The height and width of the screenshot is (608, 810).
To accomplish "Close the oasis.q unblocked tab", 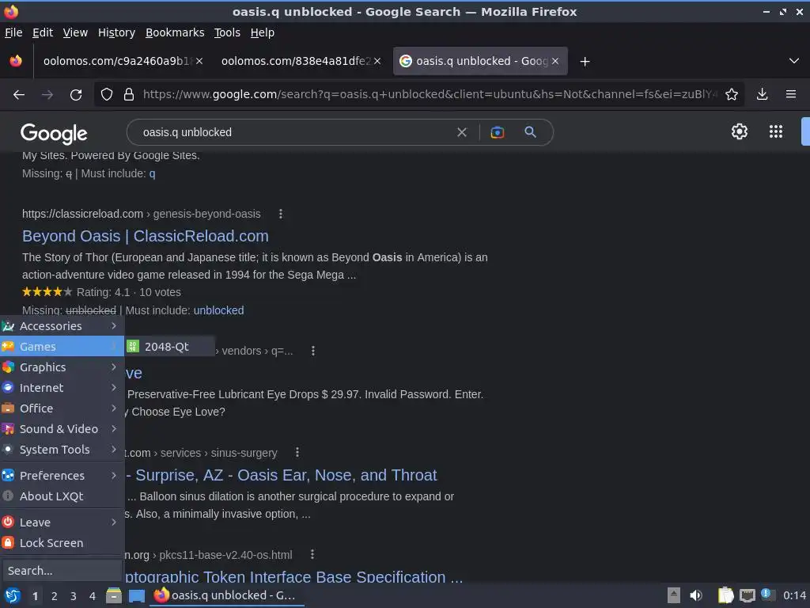I will click(555, 61).
